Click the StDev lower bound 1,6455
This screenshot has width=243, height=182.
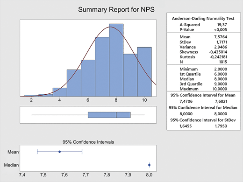[186, 126]
